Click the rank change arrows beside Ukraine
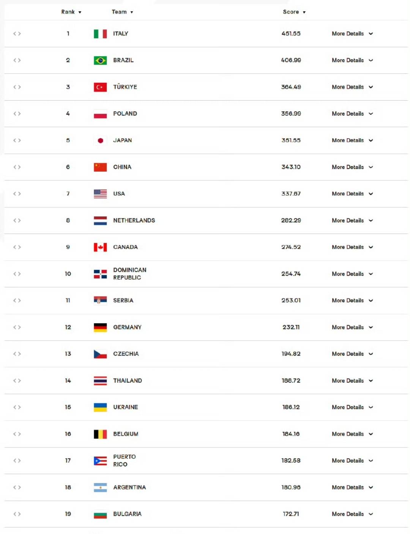 click(x=17, y=407)
